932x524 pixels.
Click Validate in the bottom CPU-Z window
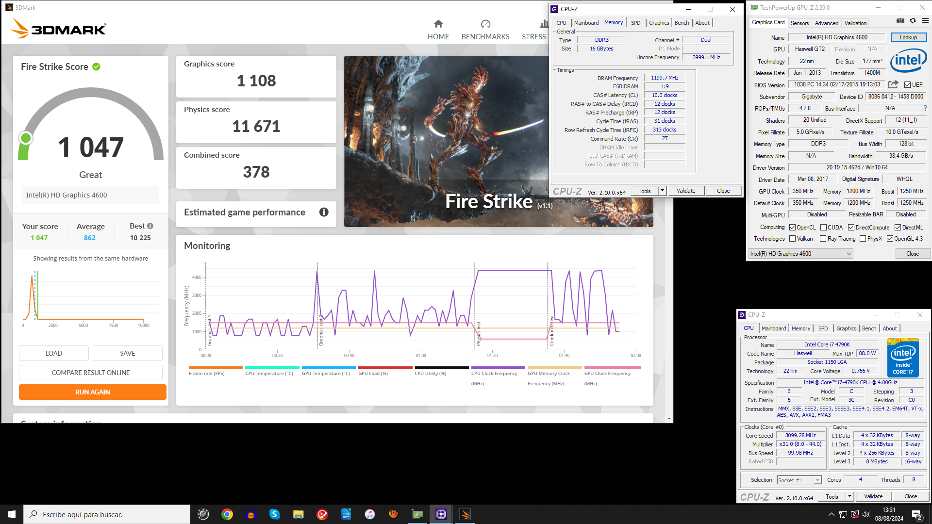(873, 496)
